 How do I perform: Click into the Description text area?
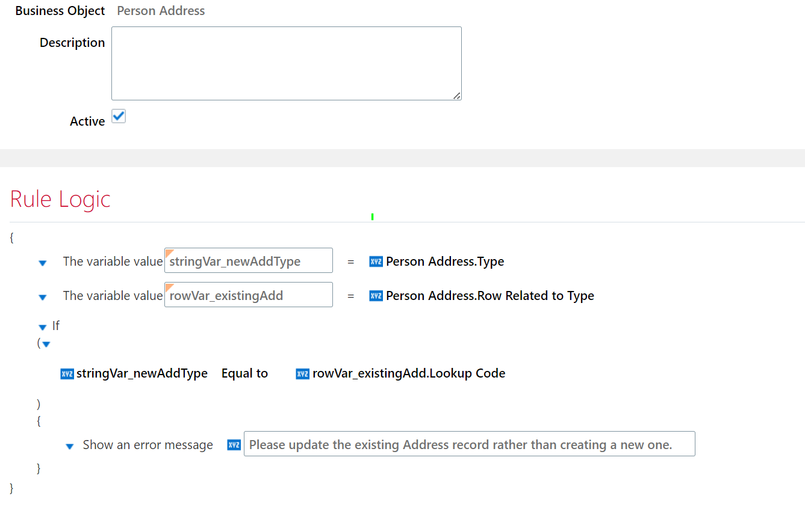click(287, 63)
